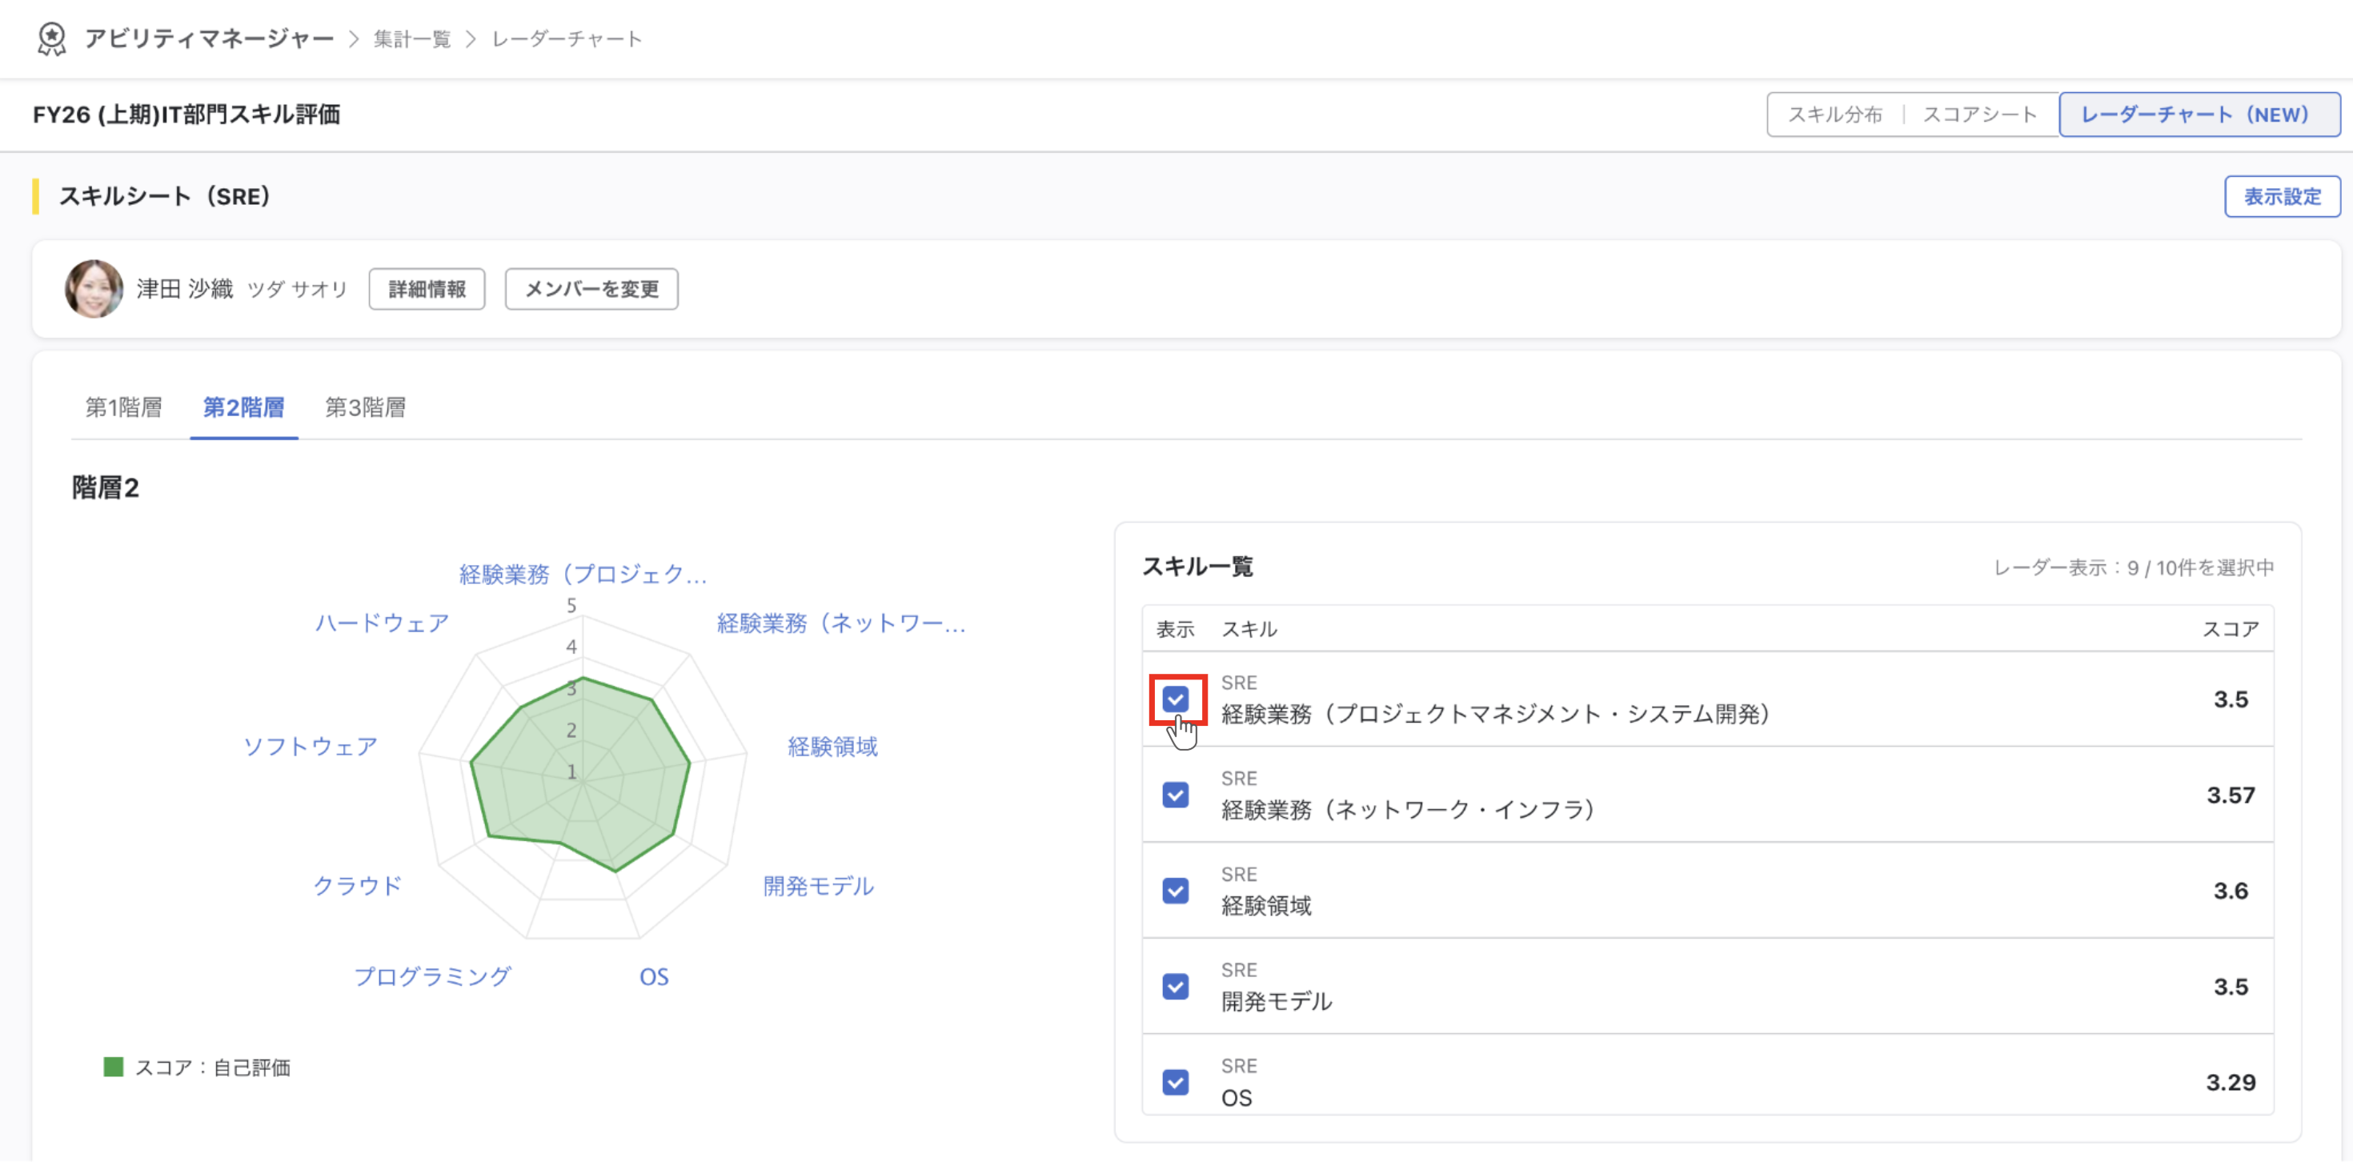Toggle the OS row checkbox
Image resolution: width=2353 pixels, height=1170 pixels.
pos(1176,1084)
